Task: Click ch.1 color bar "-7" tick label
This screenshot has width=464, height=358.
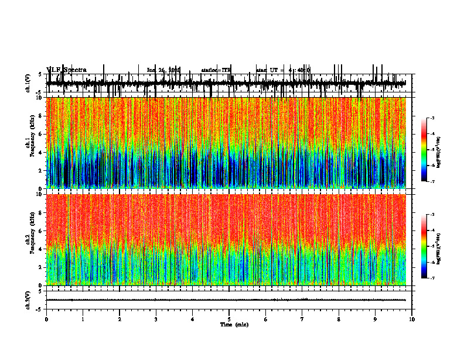Action: 432,181
